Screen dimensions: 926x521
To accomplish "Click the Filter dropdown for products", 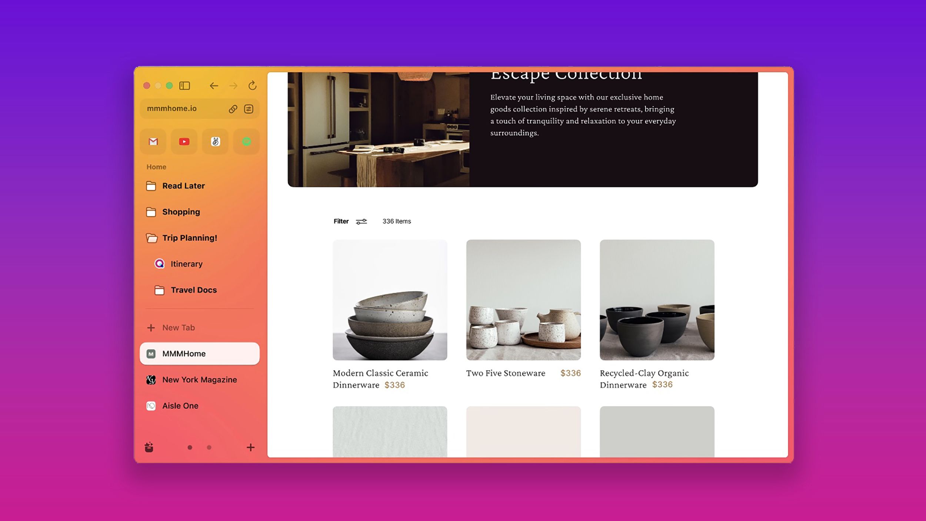I will coord(350,221).
